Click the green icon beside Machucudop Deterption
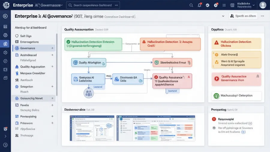This screenshot has width=270, height=152. pos(216,96)
